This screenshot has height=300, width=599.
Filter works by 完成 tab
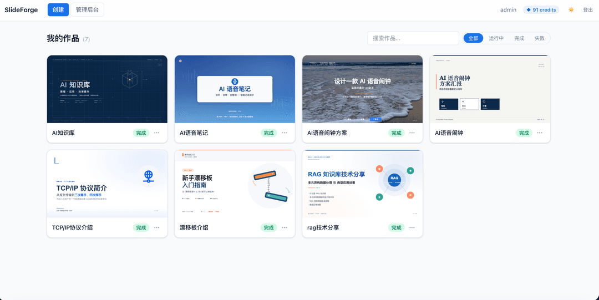point(519,38)
